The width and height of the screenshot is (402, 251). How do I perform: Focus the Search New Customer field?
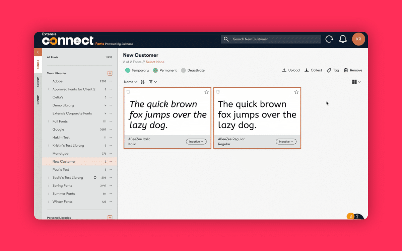271,39
